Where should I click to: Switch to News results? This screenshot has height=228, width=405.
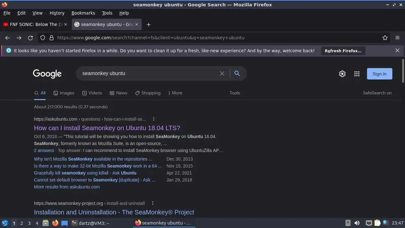118,93
